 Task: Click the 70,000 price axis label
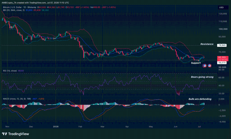pos(222,52)
